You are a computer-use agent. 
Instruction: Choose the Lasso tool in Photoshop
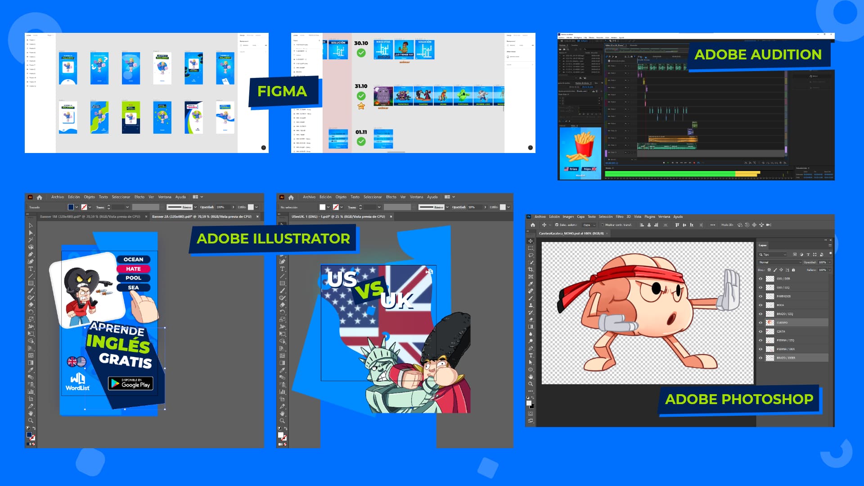531,255
